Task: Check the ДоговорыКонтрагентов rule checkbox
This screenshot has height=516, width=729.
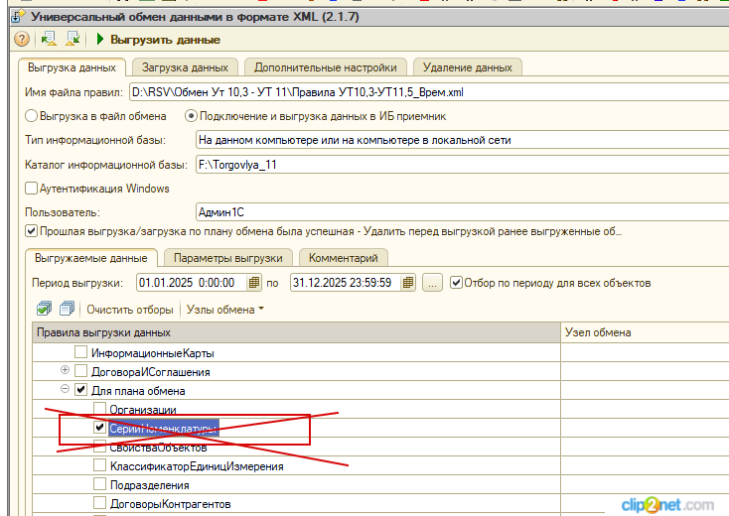Action: click(x=99, y=503)
